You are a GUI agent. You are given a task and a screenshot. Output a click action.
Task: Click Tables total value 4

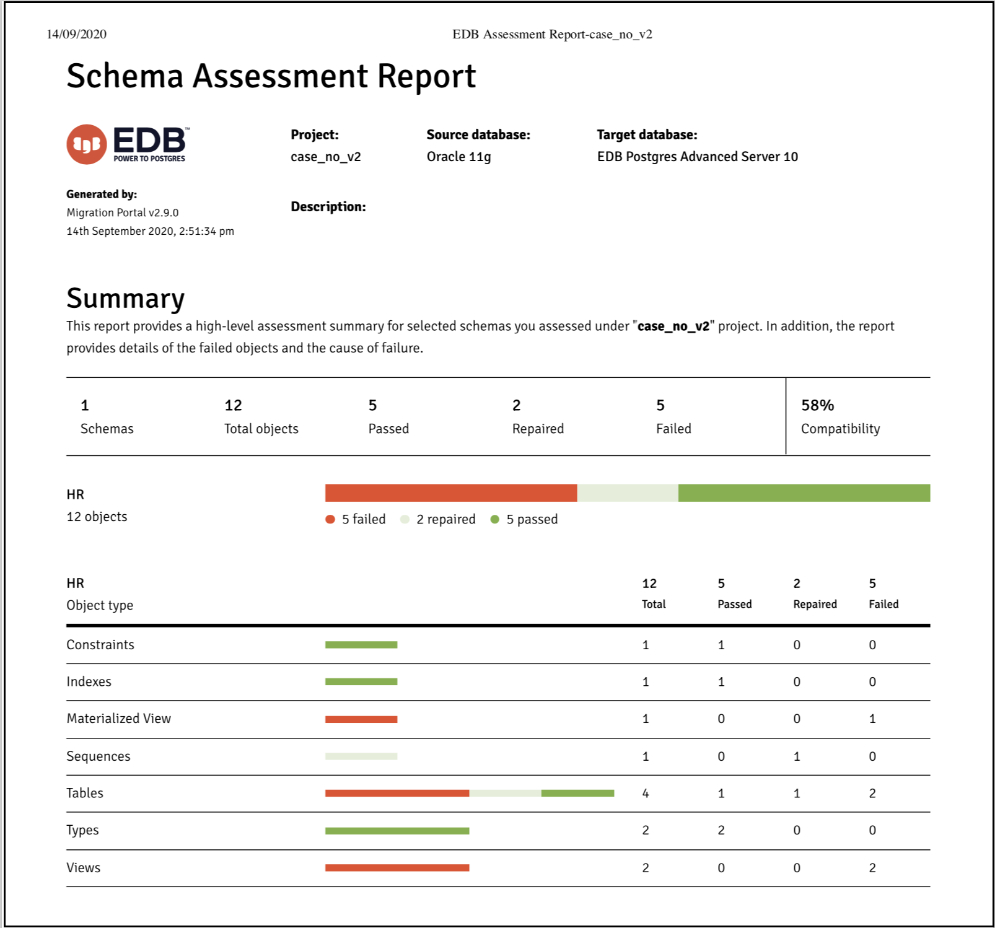pyautogui.click(x=646, y=794)
